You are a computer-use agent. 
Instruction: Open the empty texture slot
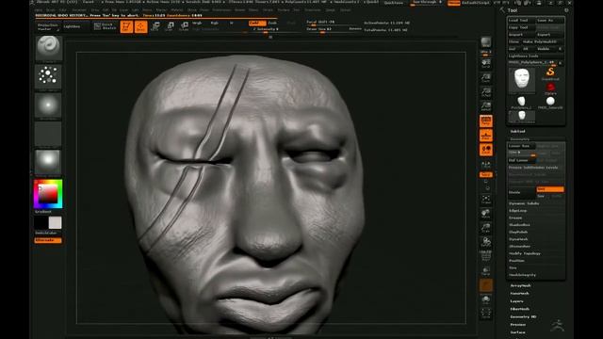(x=48, y=134)
